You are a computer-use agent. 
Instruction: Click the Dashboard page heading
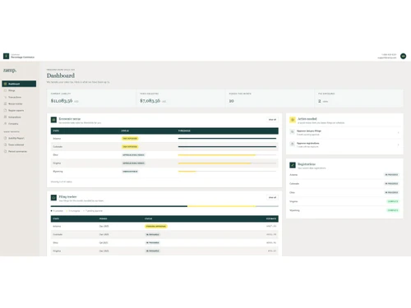tap(61, 76)
